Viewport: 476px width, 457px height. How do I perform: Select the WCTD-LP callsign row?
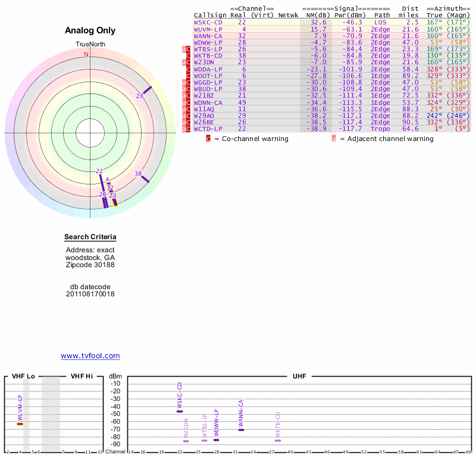pyautogui.click(x=208, y=129)
